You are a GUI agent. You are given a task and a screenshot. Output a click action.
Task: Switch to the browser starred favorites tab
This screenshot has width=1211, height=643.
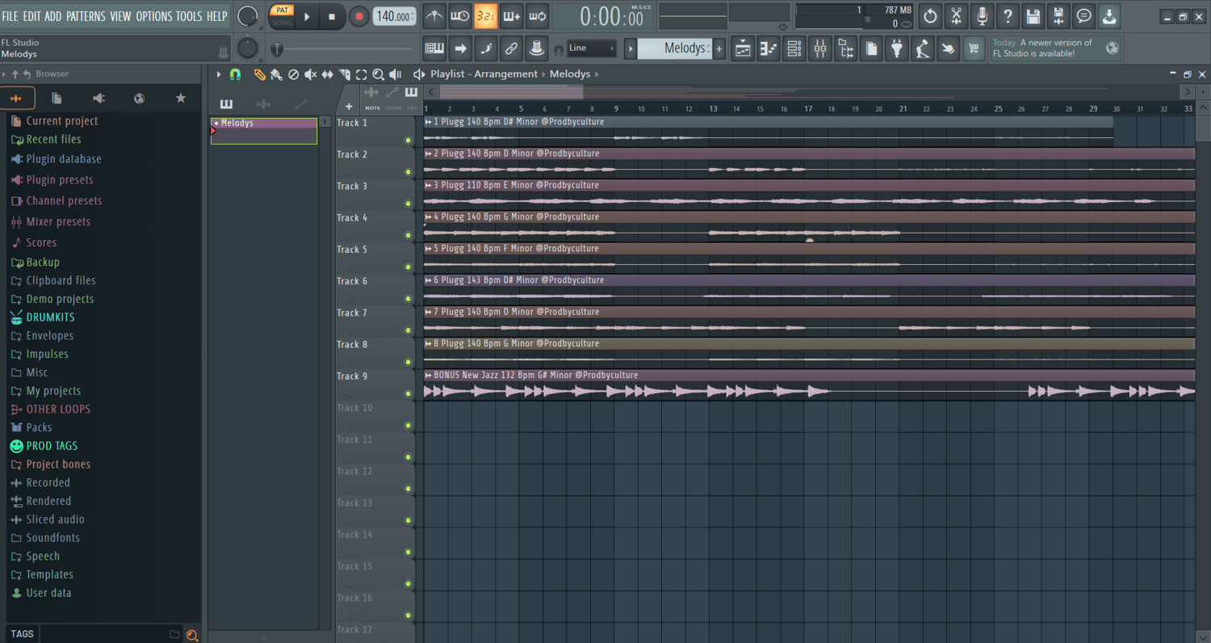coord(181,98)
